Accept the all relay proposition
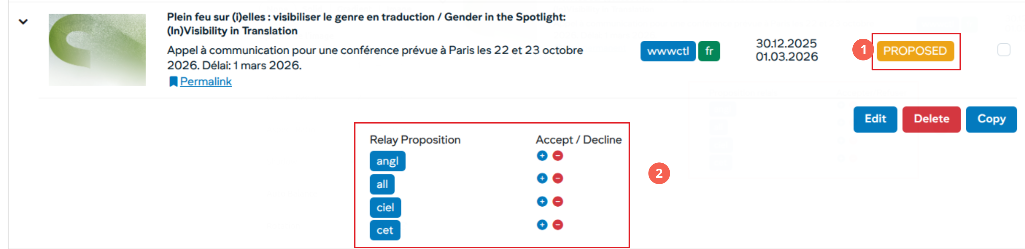 (542, 178)
